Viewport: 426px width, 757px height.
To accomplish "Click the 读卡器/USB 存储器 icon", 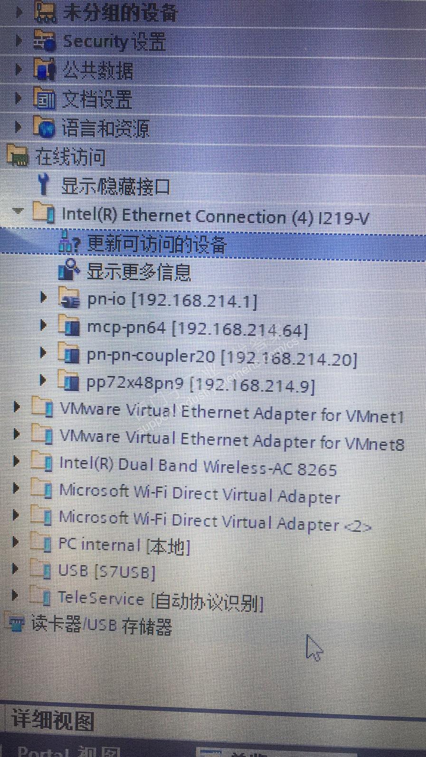I will pyautogui.click(x=17, y=624).
